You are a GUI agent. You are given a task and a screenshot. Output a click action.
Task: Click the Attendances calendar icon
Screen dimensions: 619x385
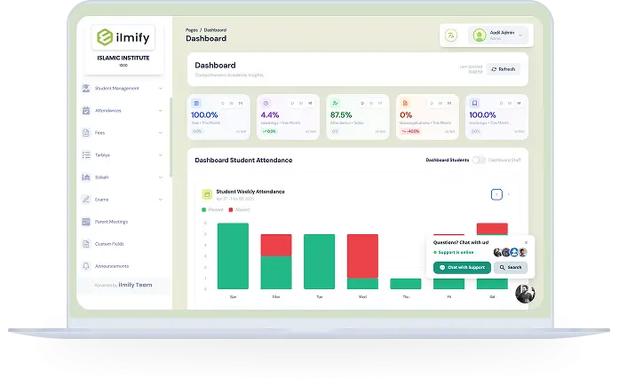(x=85, y=111)
